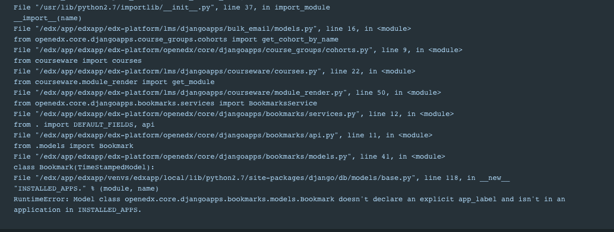Click the get_module import statement
The height and width of the screenshot is (232, 614).
[x=114, y=82]
